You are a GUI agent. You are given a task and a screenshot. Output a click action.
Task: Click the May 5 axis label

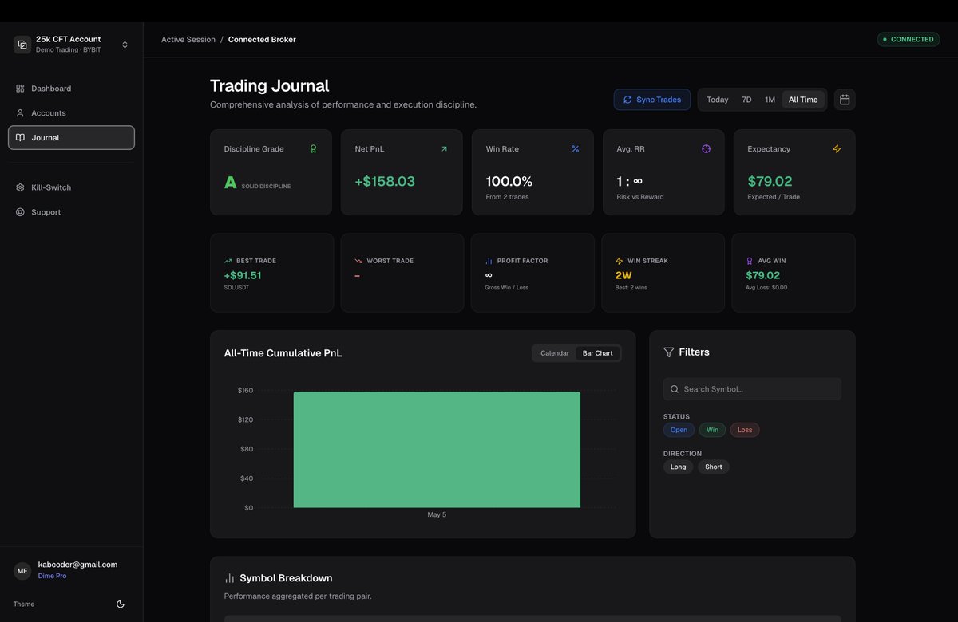click(437, 515)
